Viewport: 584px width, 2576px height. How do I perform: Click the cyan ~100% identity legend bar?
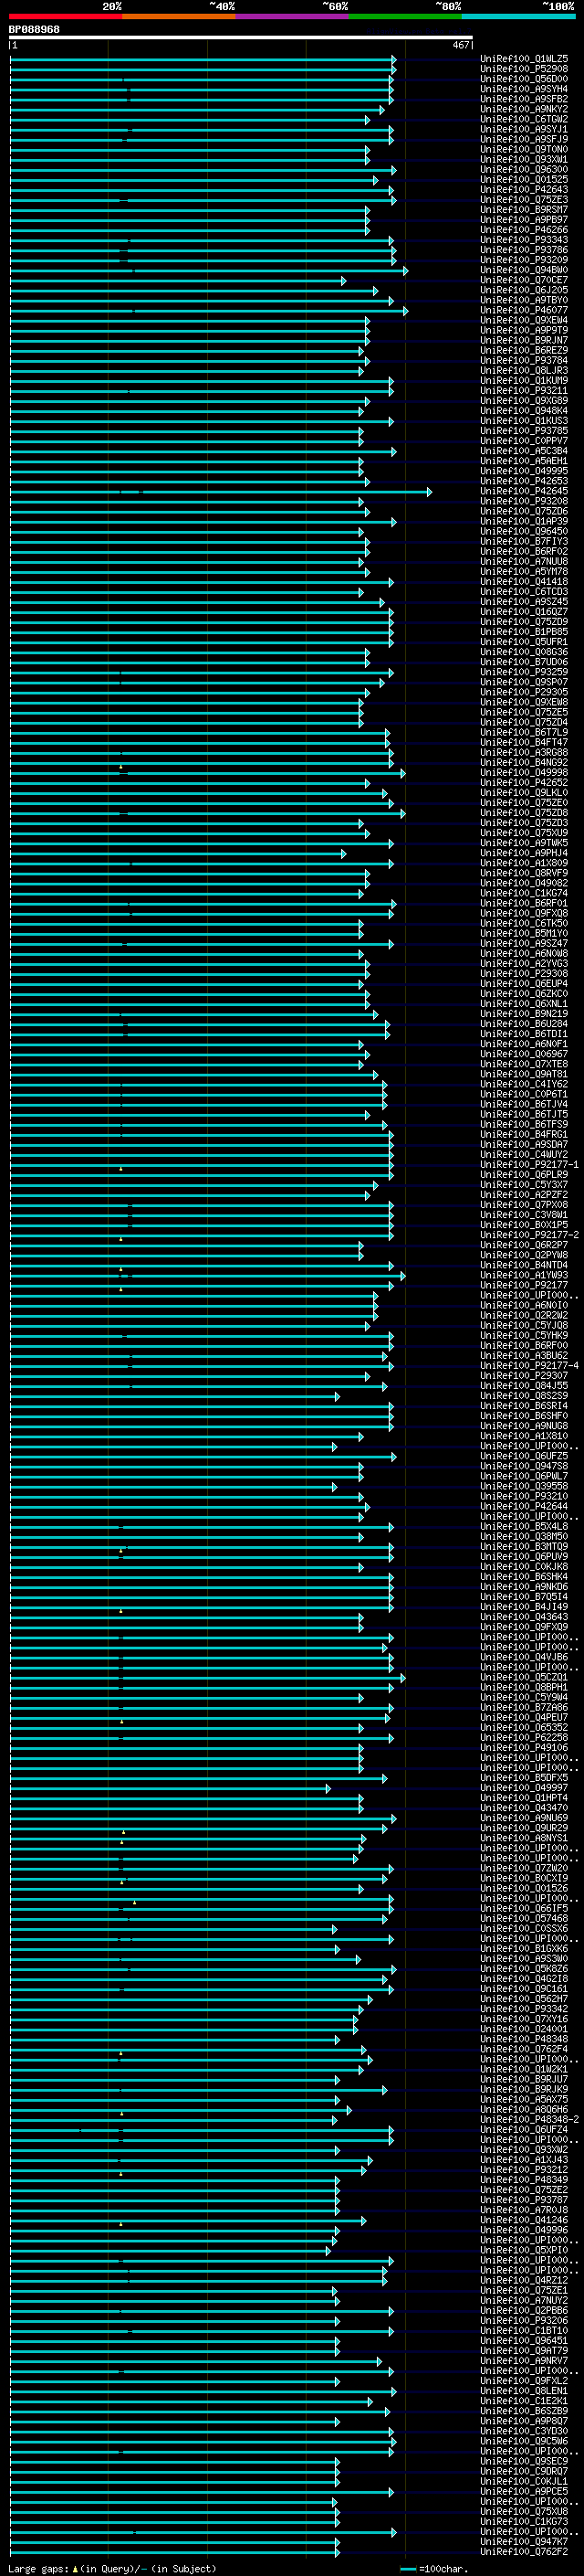[518, 16]
